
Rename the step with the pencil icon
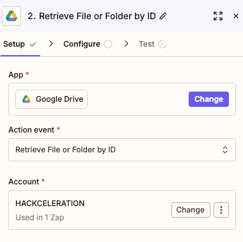coord(163,16)
